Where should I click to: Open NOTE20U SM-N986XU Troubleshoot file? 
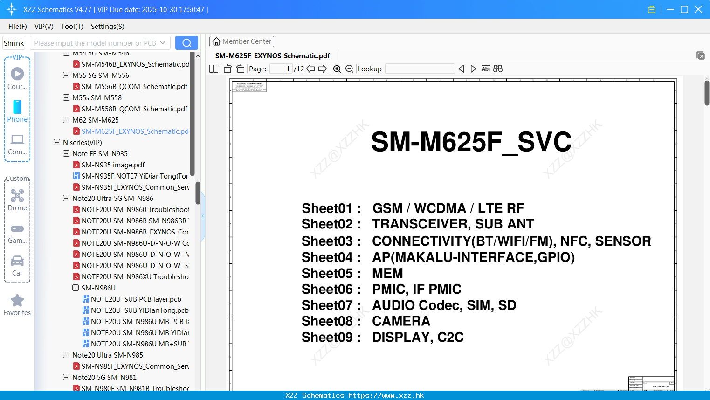click(x=131, y=276)
